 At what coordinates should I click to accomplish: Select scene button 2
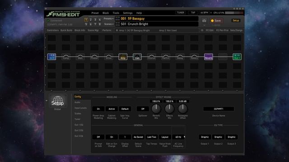tap(91, 19)
